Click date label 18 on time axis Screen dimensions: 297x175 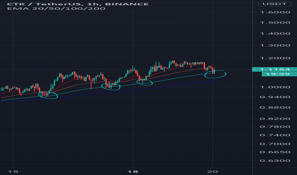pyautogui.click(x=133, y=171)
